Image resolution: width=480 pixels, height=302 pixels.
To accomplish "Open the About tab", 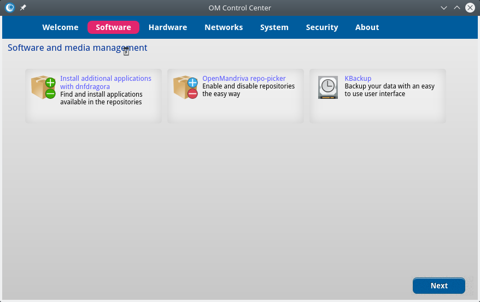I will [x=367, y=27].
